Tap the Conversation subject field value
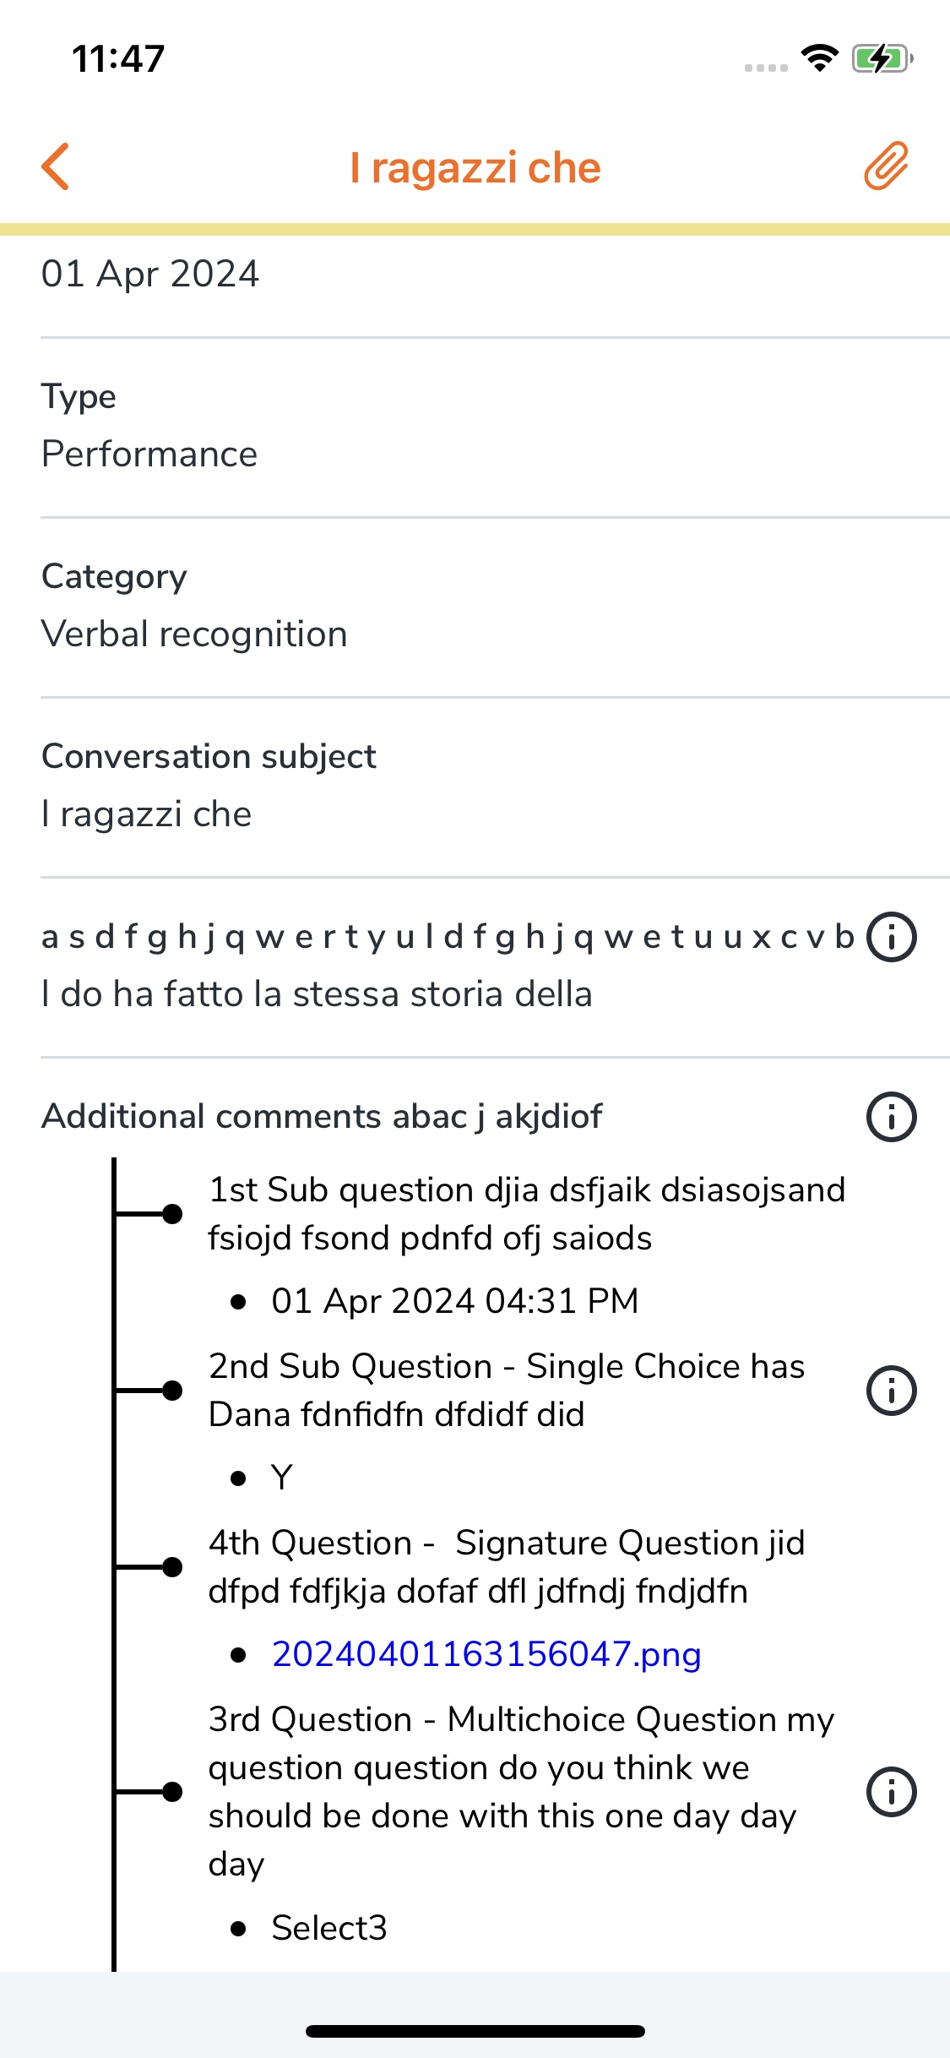Screen dimensions: 950x2058 tap(147, 814)
